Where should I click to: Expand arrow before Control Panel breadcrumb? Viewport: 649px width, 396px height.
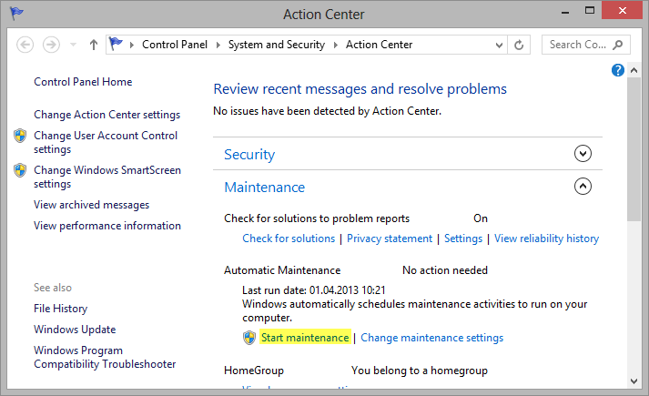click(x=132, y=45)
